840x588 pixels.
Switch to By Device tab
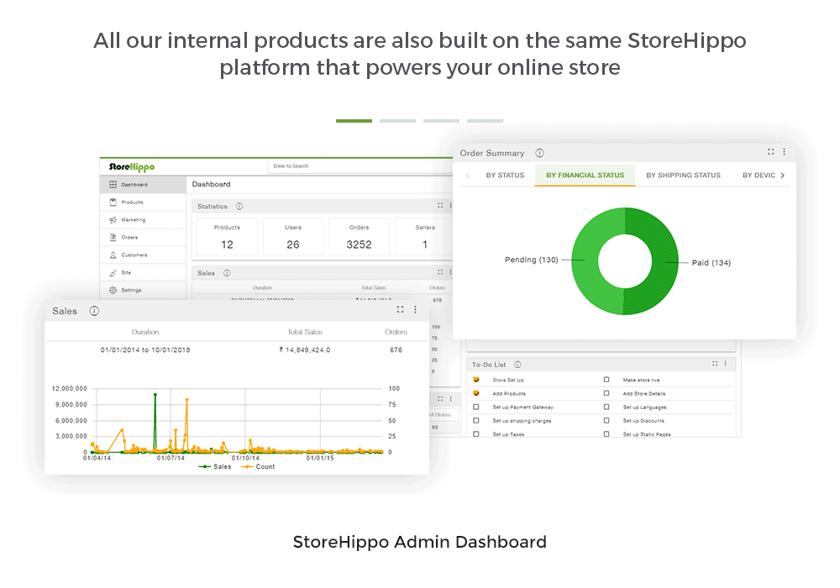point(759,175)
